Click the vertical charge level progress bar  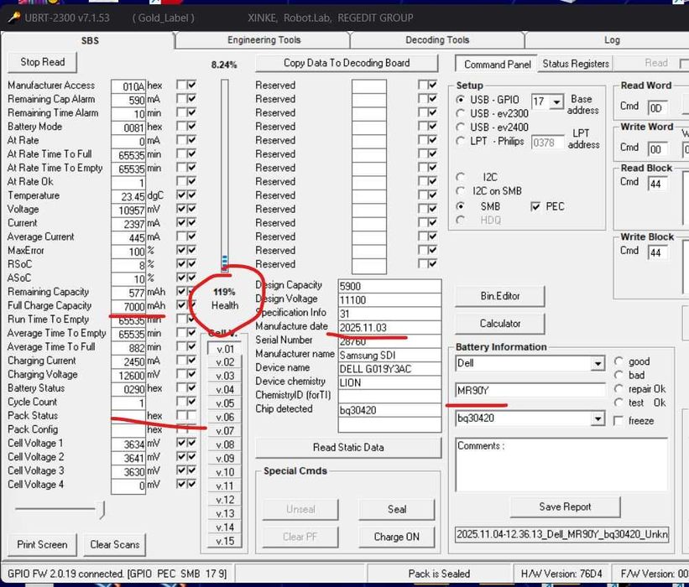(225, 175)
